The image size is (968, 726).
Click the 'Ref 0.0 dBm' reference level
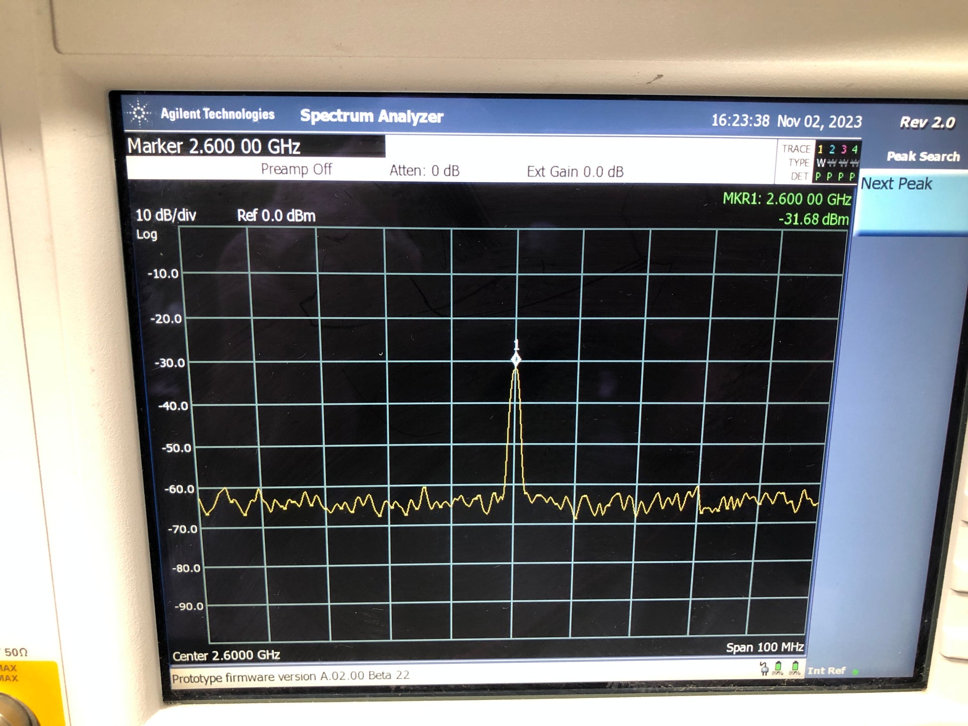[x=276, y=216]
